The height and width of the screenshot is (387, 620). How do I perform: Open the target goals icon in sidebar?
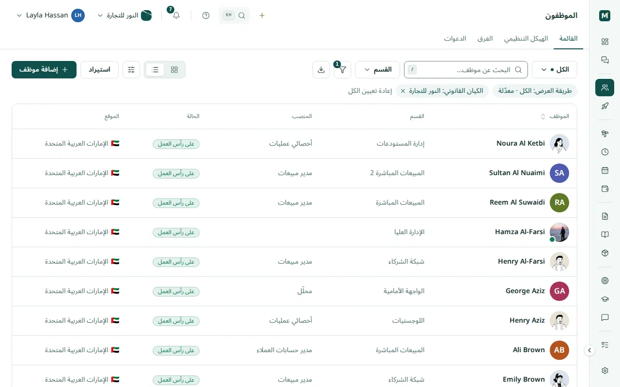pyautogui.click(x=604, y=281)
